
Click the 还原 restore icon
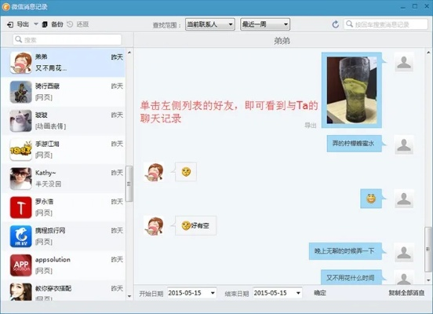(70, 24)
